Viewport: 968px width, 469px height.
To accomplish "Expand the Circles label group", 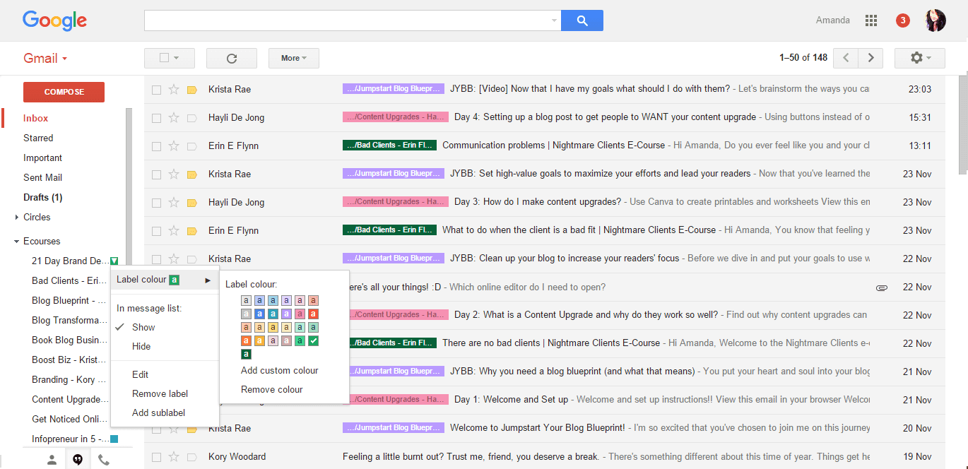I will (16, 218).
